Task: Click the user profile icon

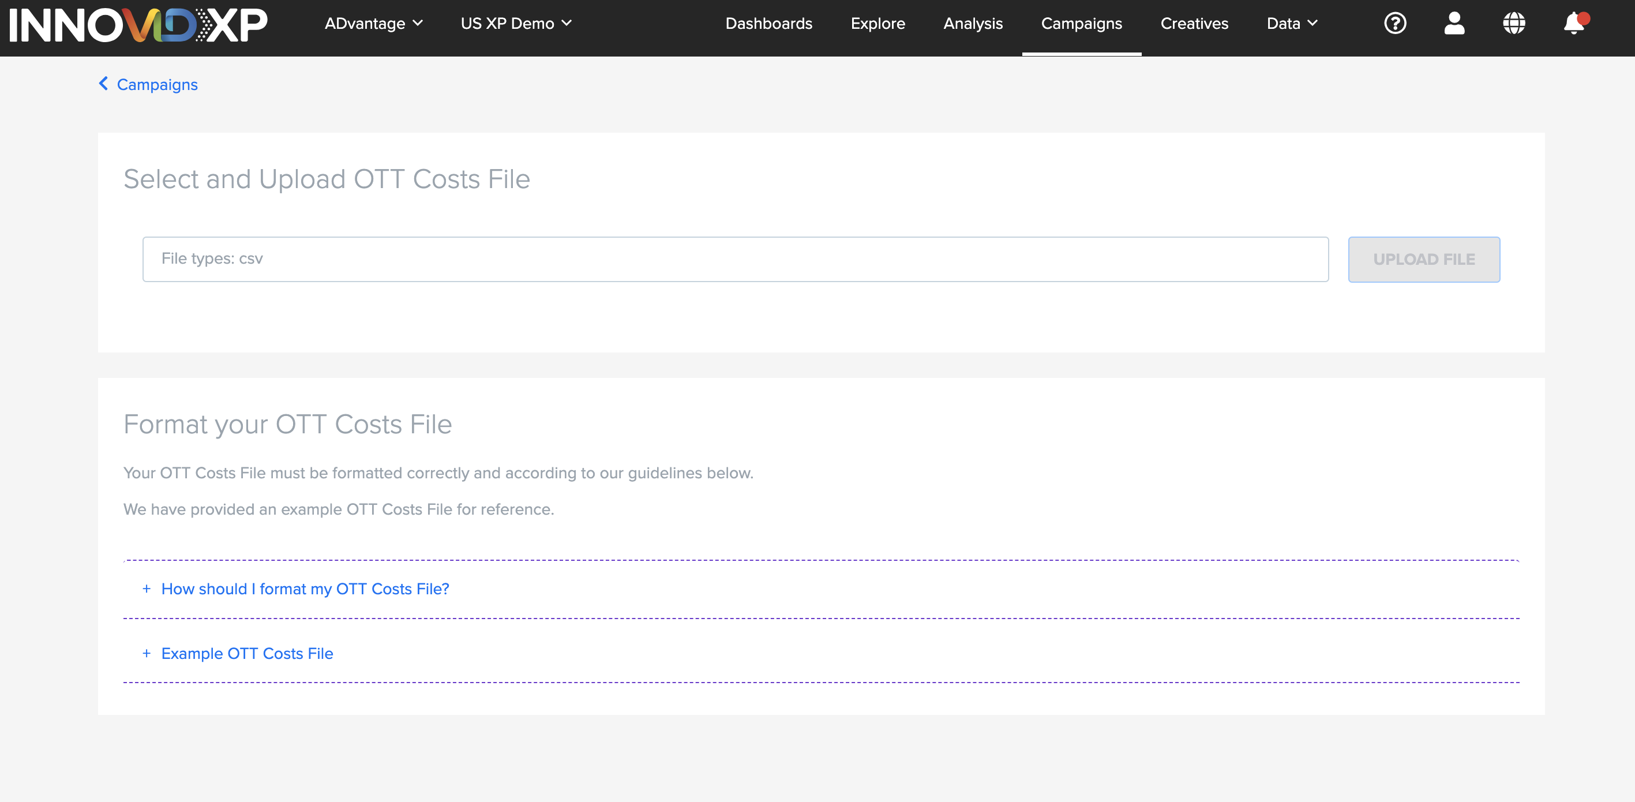Action: click(1453, 23)
